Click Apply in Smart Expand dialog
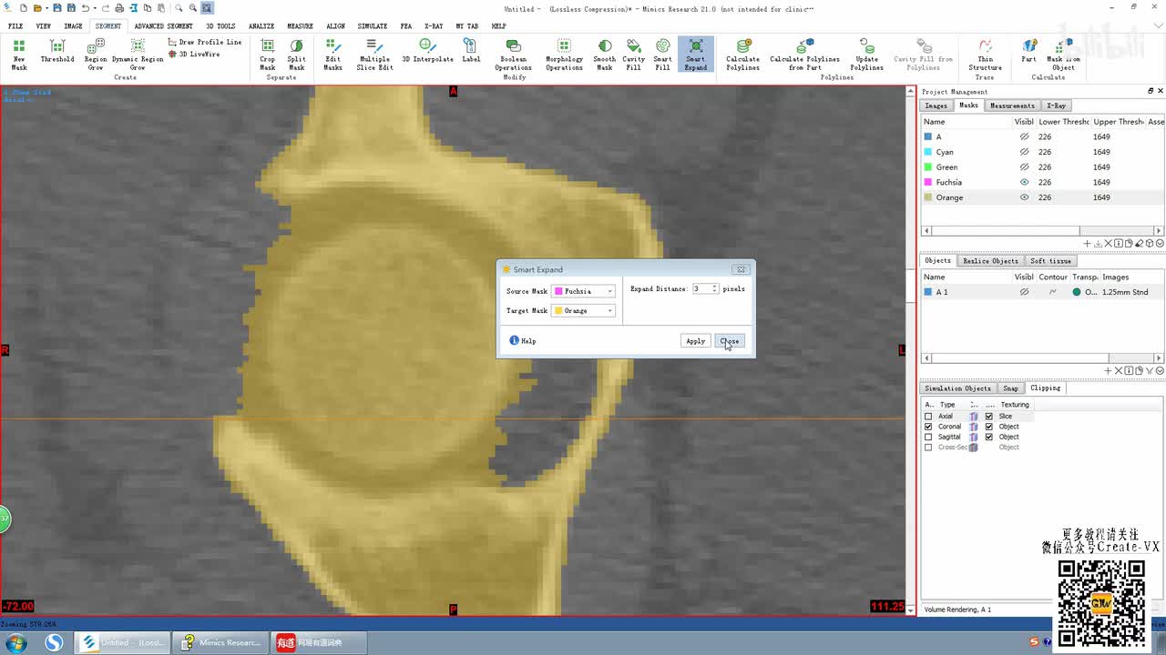This screenshot has width=1166, height=655. (x=695, y=341)
